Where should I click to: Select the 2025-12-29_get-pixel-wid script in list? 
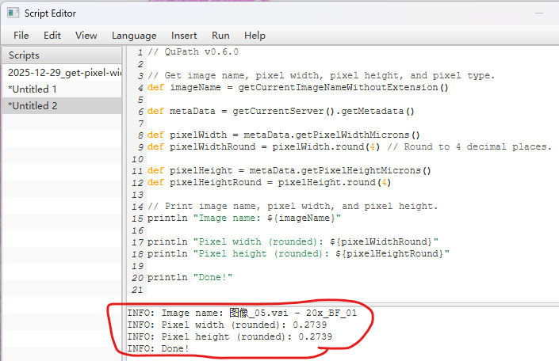pos(63,73)
